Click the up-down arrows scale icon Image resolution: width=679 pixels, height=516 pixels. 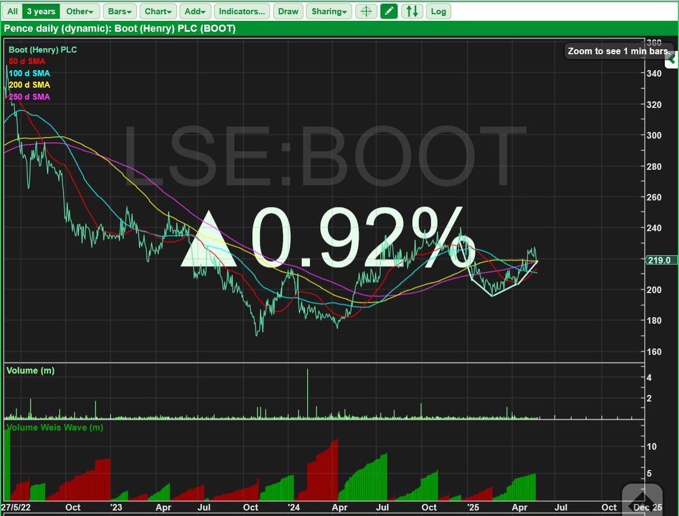pos(412,11)
